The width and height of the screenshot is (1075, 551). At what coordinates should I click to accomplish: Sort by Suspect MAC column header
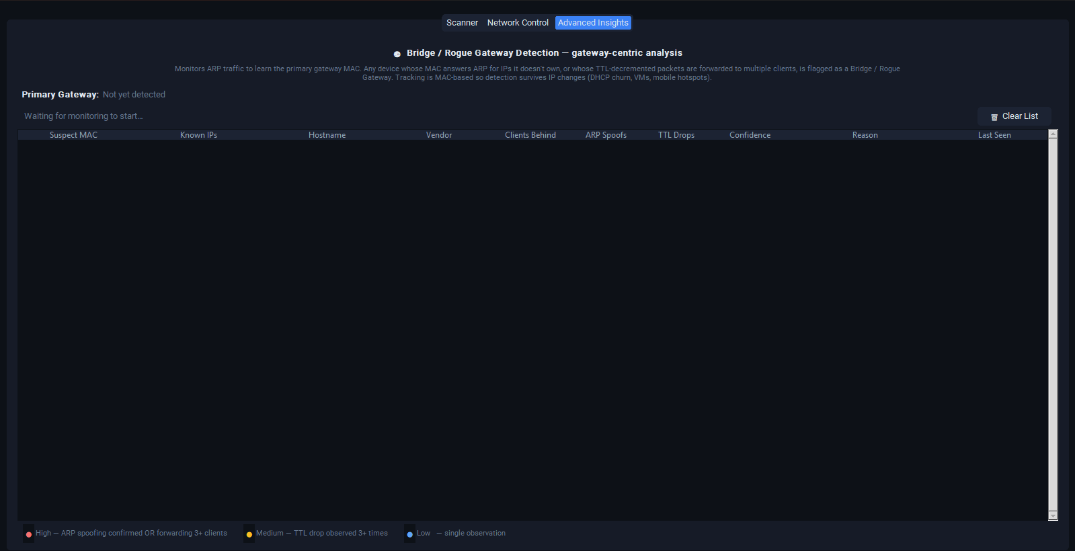click(x=73, y=135)
